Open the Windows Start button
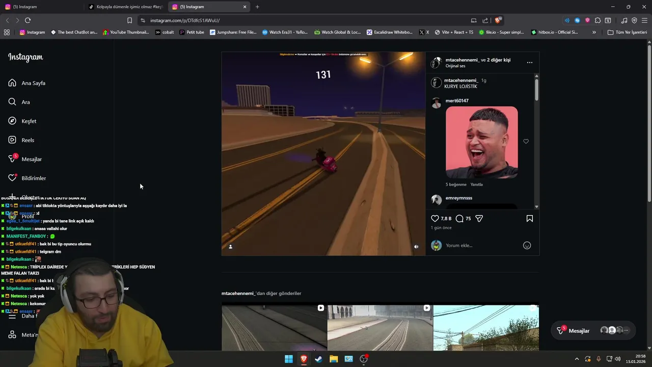This screenshot has height=367, width=652. tap(289, 359)
